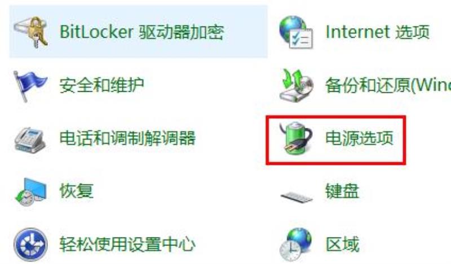Open the 键盘 text link
This screenshot has width=451, height=264.
342,191
